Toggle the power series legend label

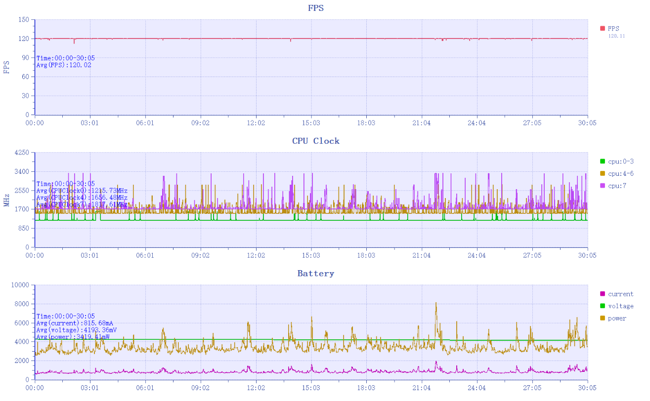617,319
